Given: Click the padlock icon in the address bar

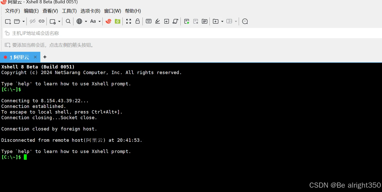Looking at the screenshot, I should pyautogui.click(x=8, y=33).
